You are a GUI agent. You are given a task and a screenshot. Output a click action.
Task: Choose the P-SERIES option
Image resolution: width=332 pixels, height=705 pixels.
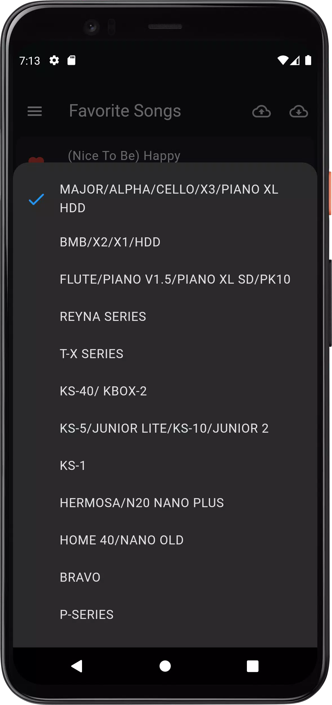[165, 615]
